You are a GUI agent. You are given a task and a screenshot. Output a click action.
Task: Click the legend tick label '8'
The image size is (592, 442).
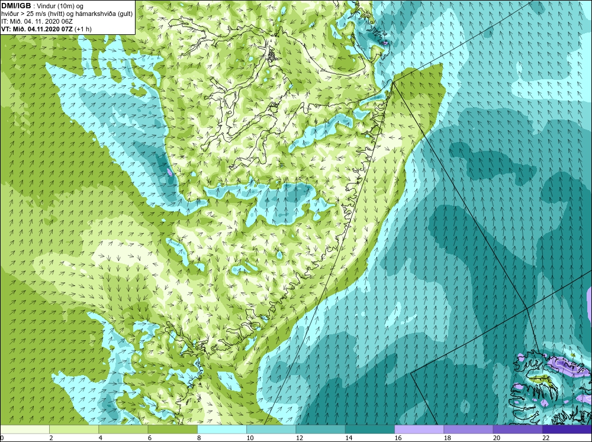click(x=198, y=438)
